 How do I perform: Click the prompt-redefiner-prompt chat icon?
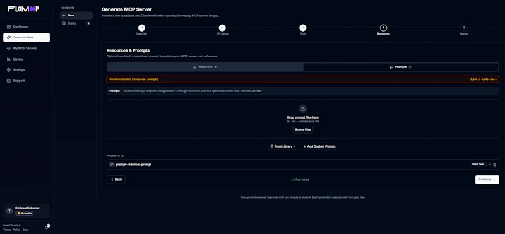click(112, 165)
